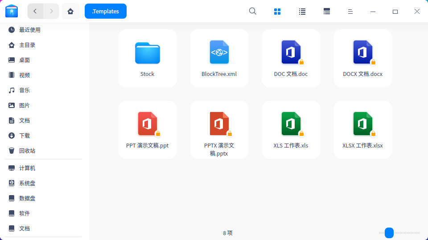Click the 8 项 item count status
Screen dimensions: 428x240
point(228,233)
